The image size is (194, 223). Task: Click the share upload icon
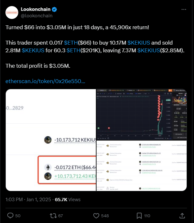[182, 216]
